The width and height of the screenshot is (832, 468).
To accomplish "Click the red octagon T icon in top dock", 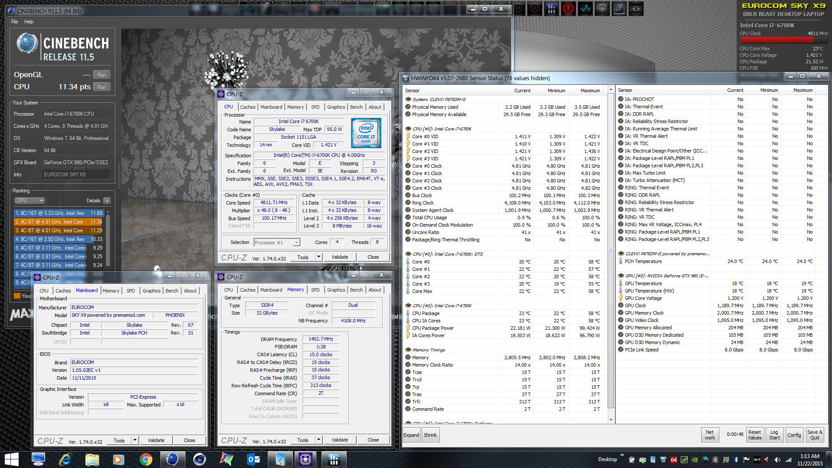I will coord(568,8).
